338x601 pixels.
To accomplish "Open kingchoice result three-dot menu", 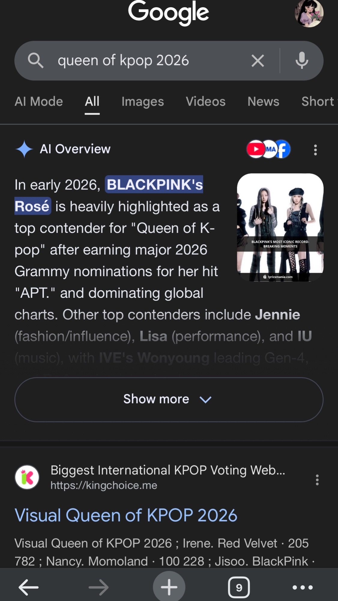I will [x=317, y=480].
